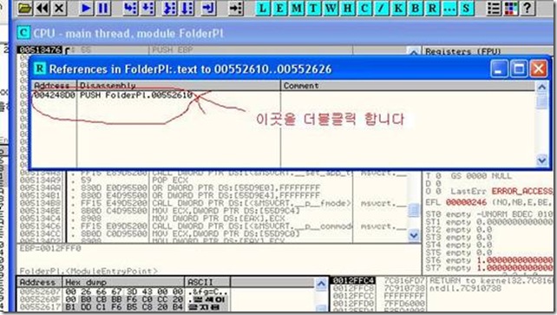Viewport: 557px width, 315px height.
Task: Show Executable modules with E button
Action: coord(280,8)
